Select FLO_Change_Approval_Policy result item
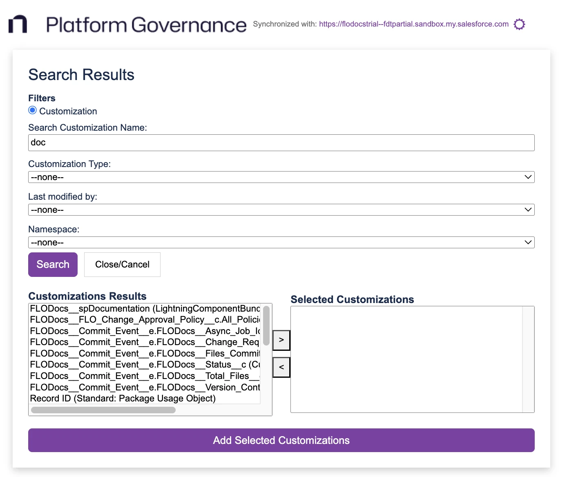 click(145, 320)
